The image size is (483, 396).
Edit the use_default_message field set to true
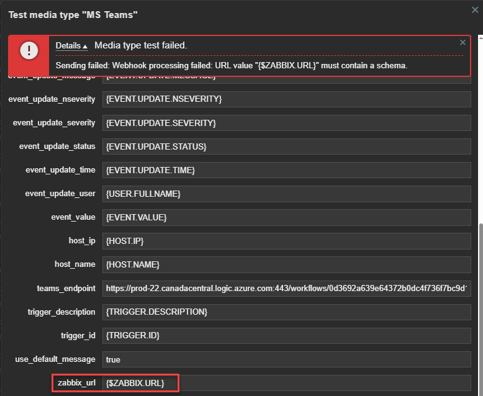[x=286, y=359]
